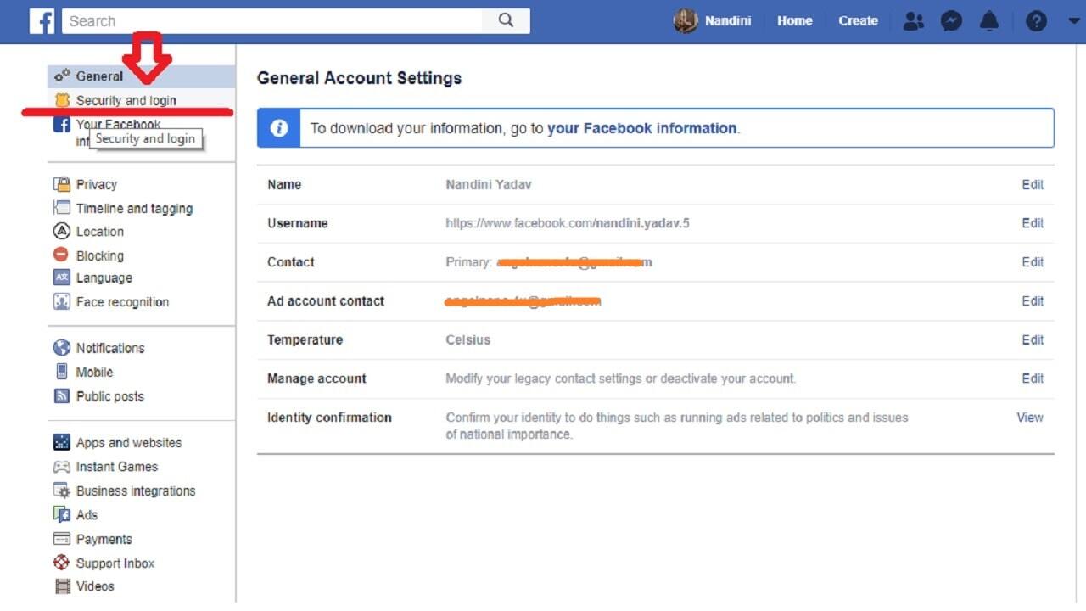This screenshot has width=1086, height=611.
Task: Open Ads settings
Action: (x=87, y=515)
